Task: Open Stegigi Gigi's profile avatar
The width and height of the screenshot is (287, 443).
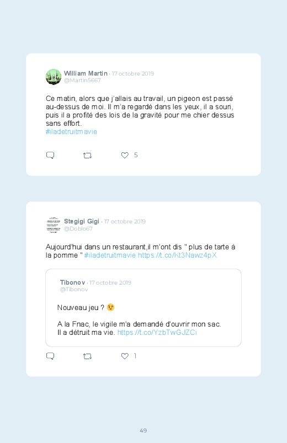Action: (x=54, y=225)
